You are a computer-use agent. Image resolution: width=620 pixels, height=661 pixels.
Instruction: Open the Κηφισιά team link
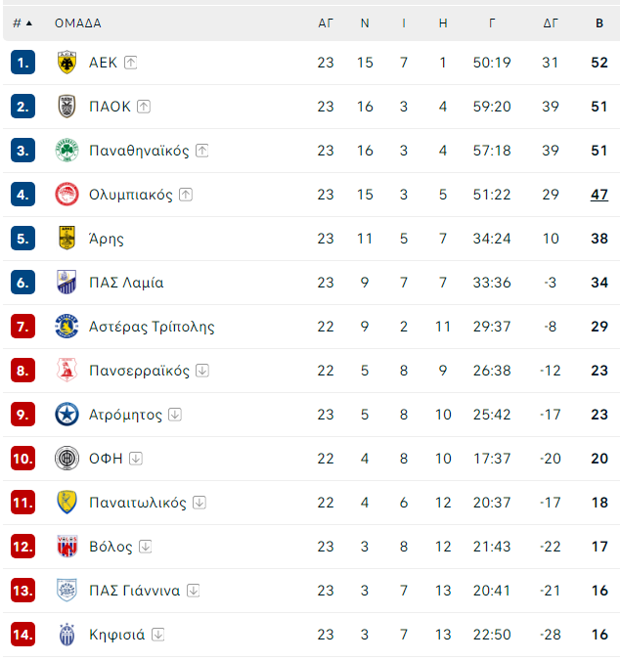point(116,635)
